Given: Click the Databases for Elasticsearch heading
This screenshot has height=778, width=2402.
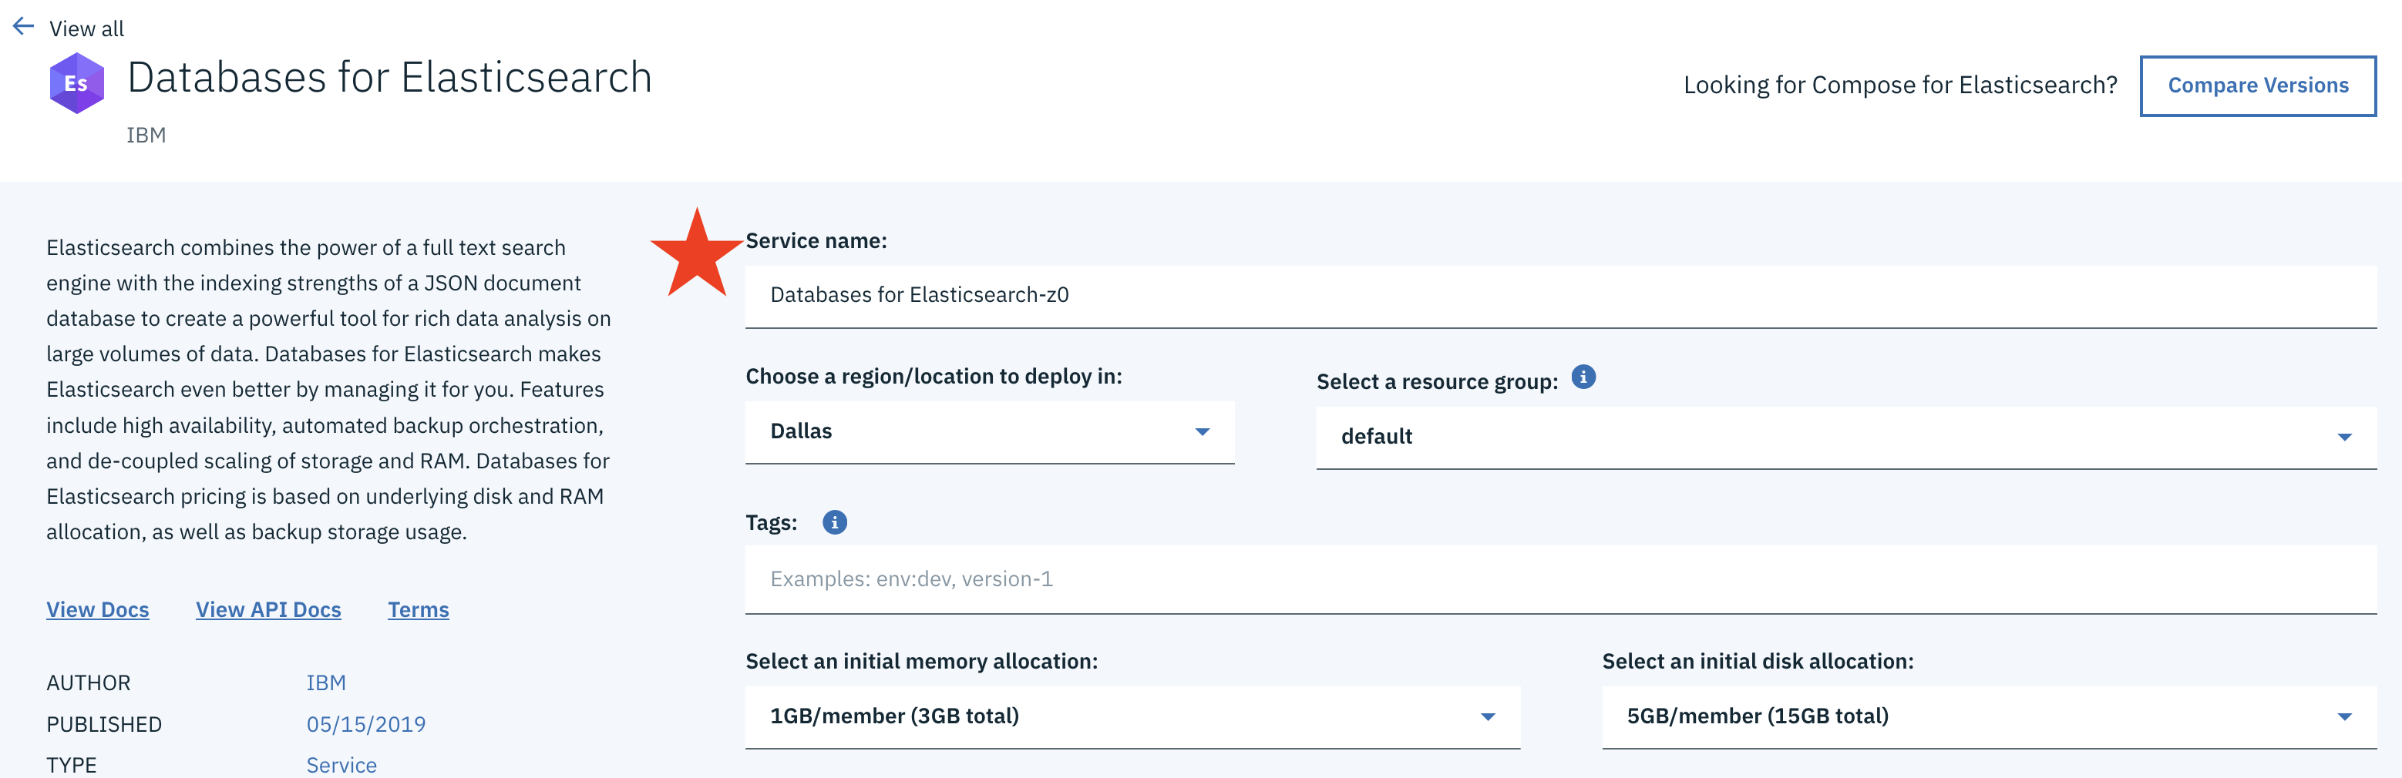Looking at the screenshot, I should tap(390, 77).
